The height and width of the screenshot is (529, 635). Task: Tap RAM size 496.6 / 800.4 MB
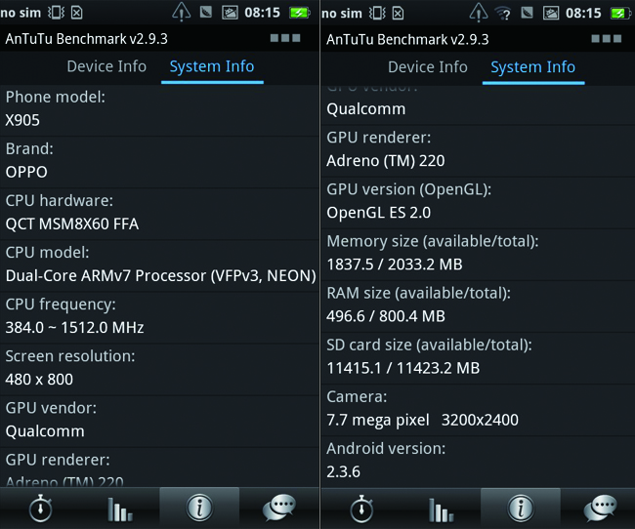point(386,316)
